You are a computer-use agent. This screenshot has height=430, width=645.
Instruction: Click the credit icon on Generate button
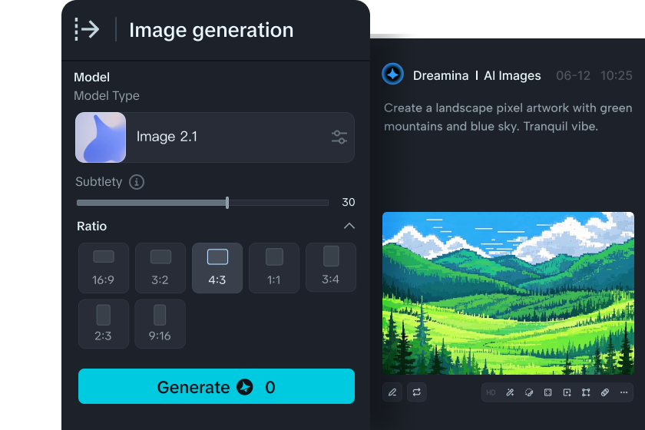pyautogui.click(x=245, y=387)
